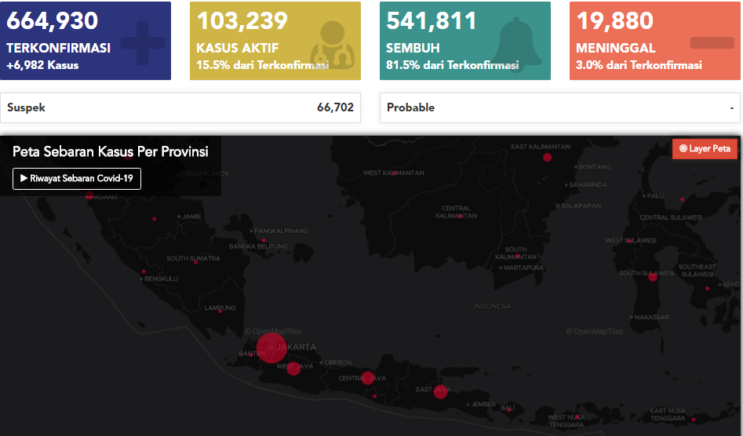Click the PALU map label
743x436 pixels.
click(x=655, y=195)
